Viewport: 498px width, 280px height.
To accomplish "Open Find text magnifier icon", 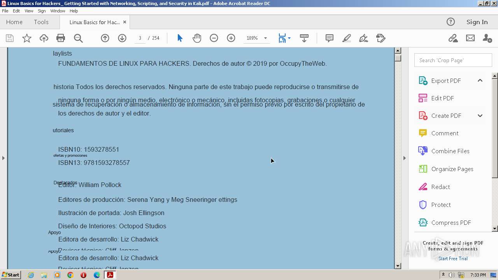I will [x=78, y=38].
